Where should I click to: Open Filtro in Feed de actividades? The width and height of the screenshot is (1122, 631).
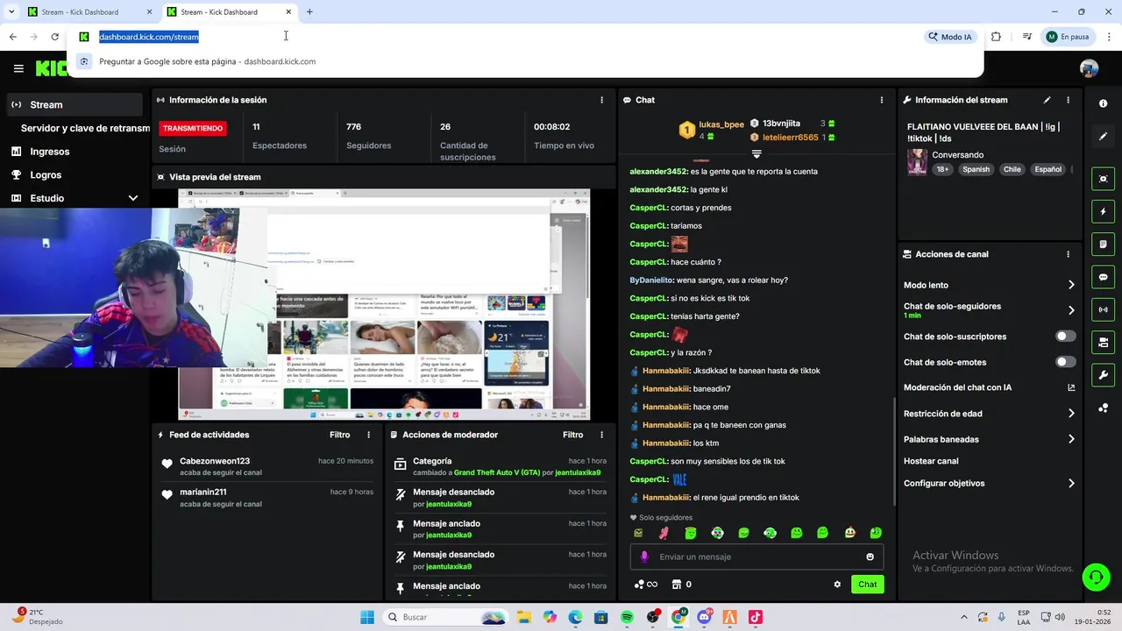click(x=339, y=435)
